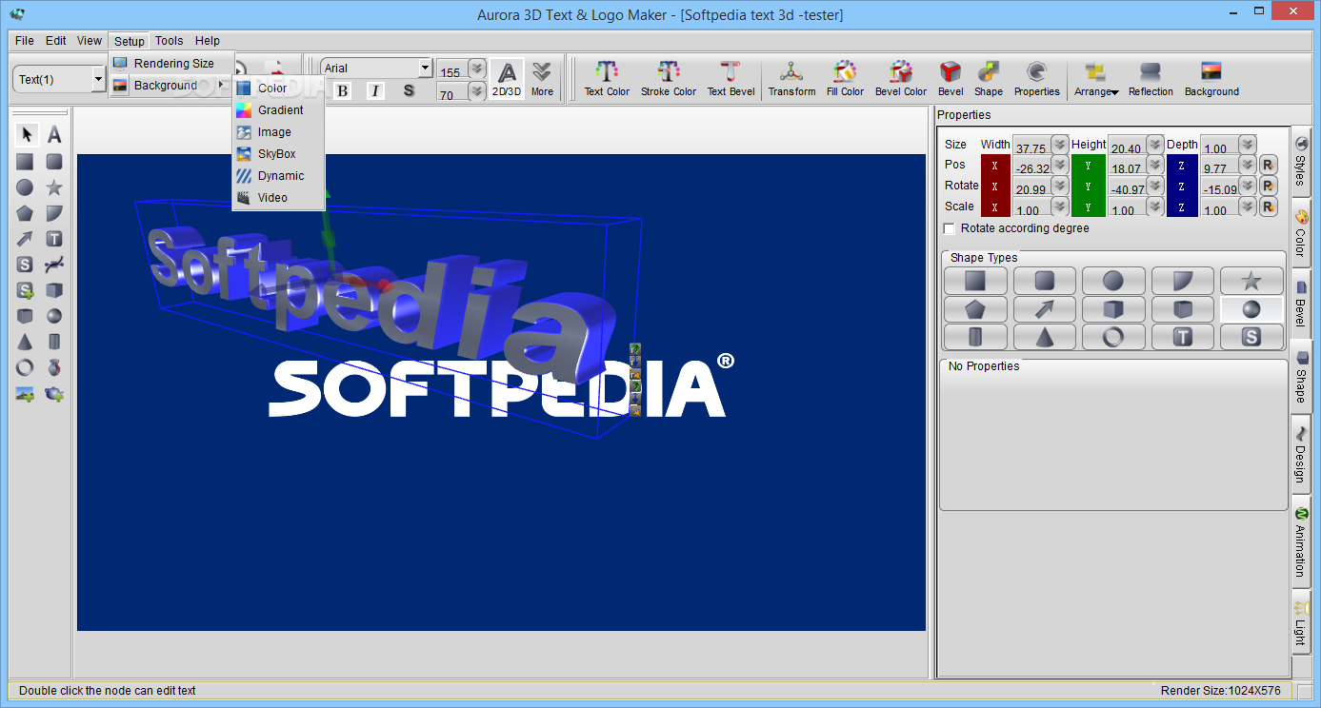Switch to the Design side tab
Viewport: 1321px width, 708px height.
1302,453
